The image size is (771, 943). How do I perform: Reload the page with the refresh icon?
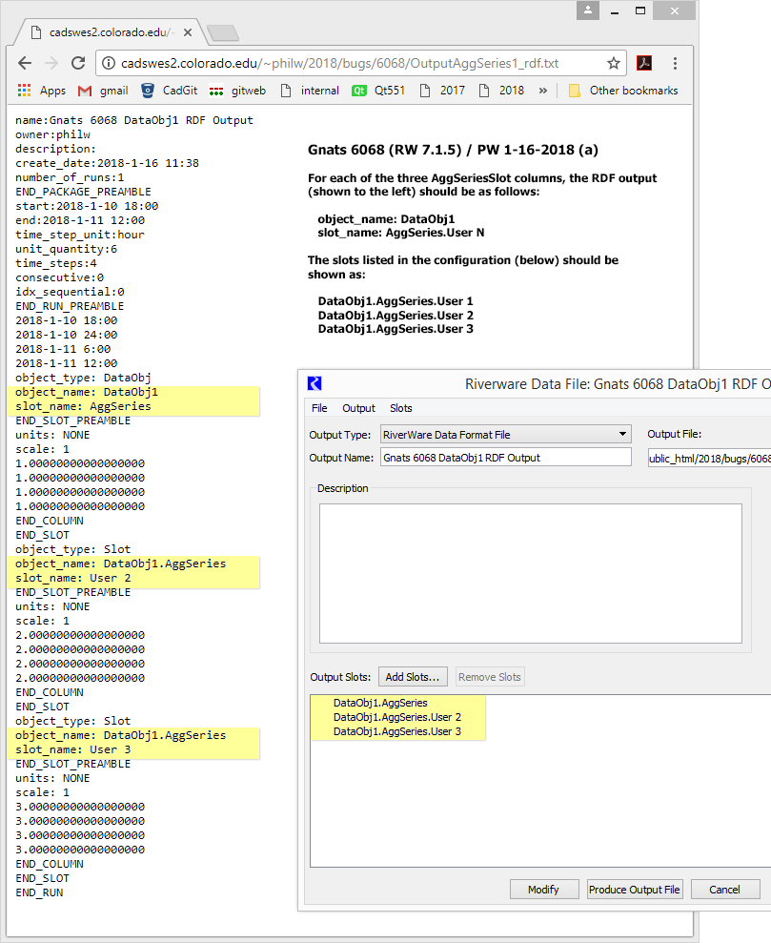(x=78, y=63)
